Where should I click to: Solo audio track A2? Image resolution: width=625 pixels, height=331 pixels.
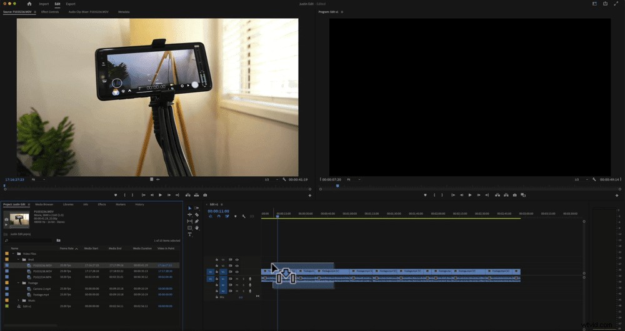tap(244, 285)
